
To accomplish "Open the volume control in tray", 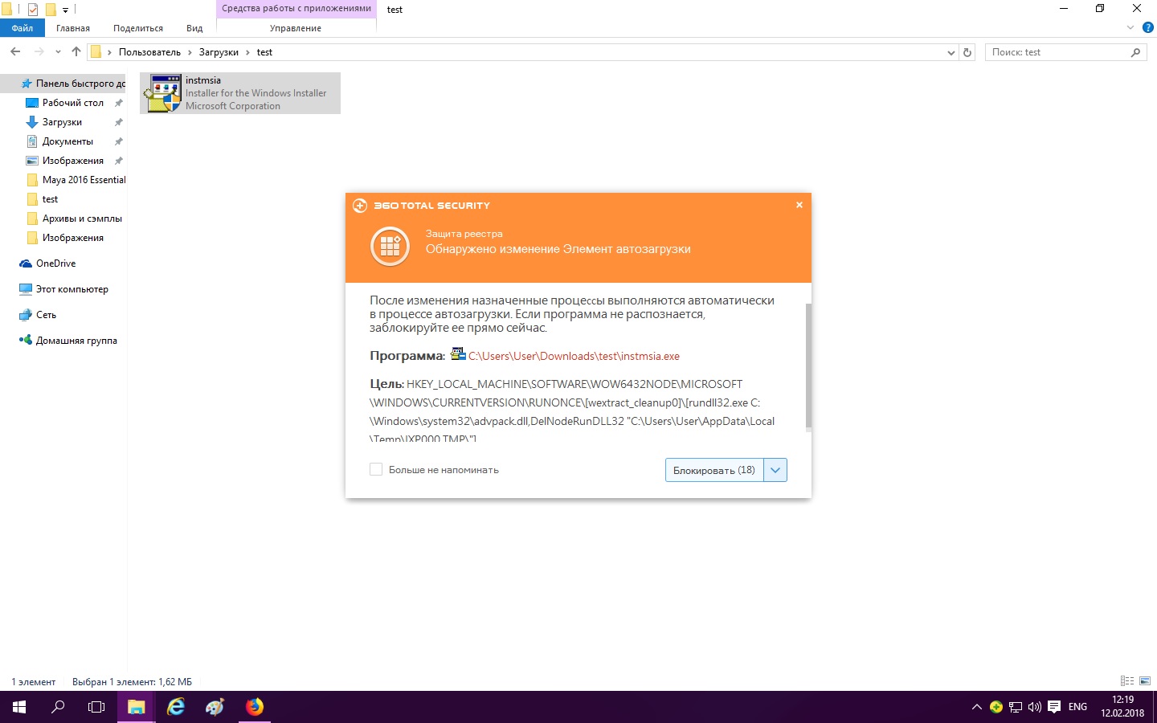I will [1035, 707].
